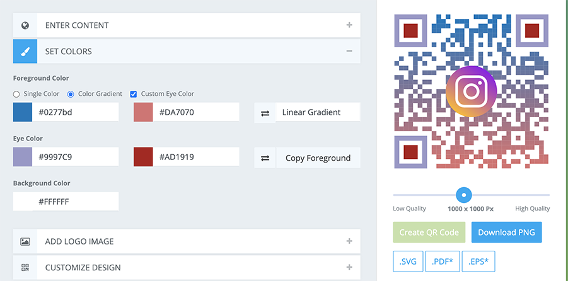Click the #DA7070 hex input field

coord(196,112)
